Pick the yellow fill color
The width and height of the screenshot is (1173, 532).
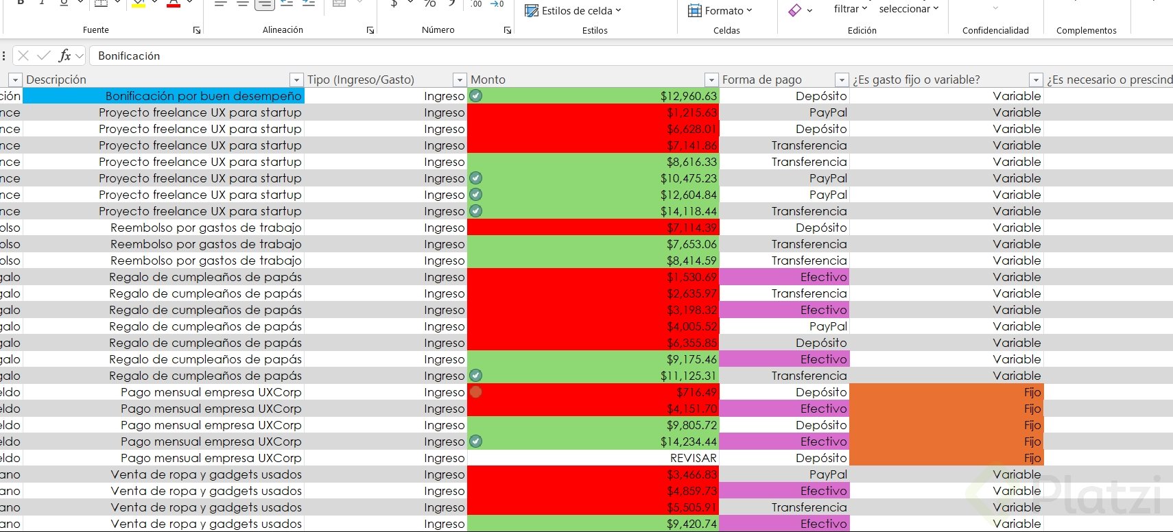[x=139, y=4]
